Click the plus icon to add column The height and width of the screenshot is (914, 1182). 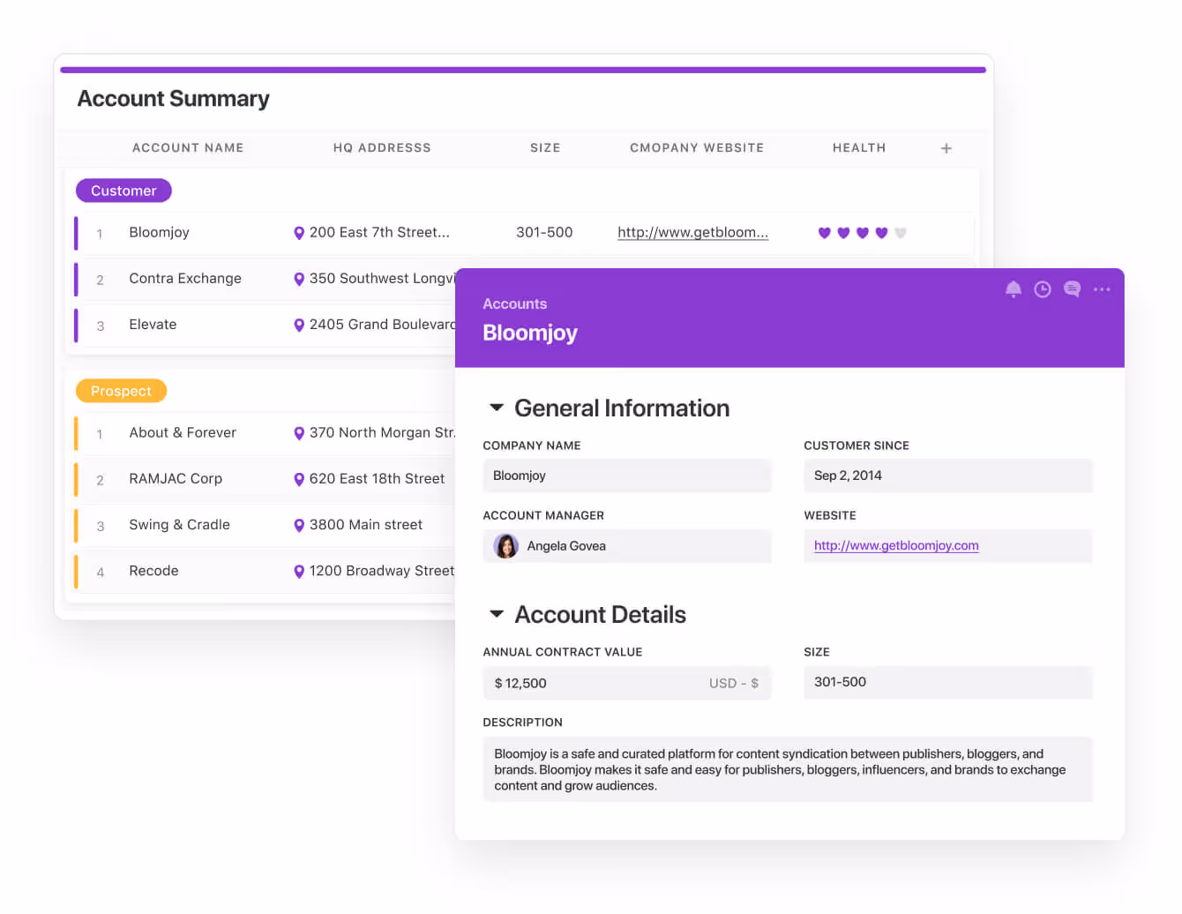pos(946,148)
